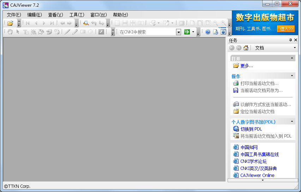
Task: Expand the 文档 task pane dropdown
Action: pyautogui.click(x=295, y=48)
